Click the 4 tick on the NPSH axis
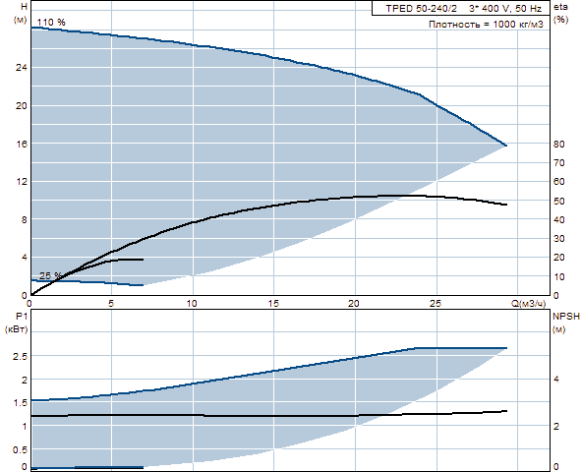 pyautogui.click(x=556, y=380)
